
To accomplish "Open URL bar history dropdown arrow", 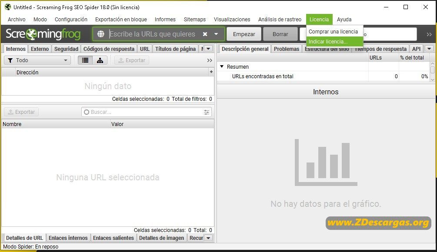I will (x=216, y=34).
